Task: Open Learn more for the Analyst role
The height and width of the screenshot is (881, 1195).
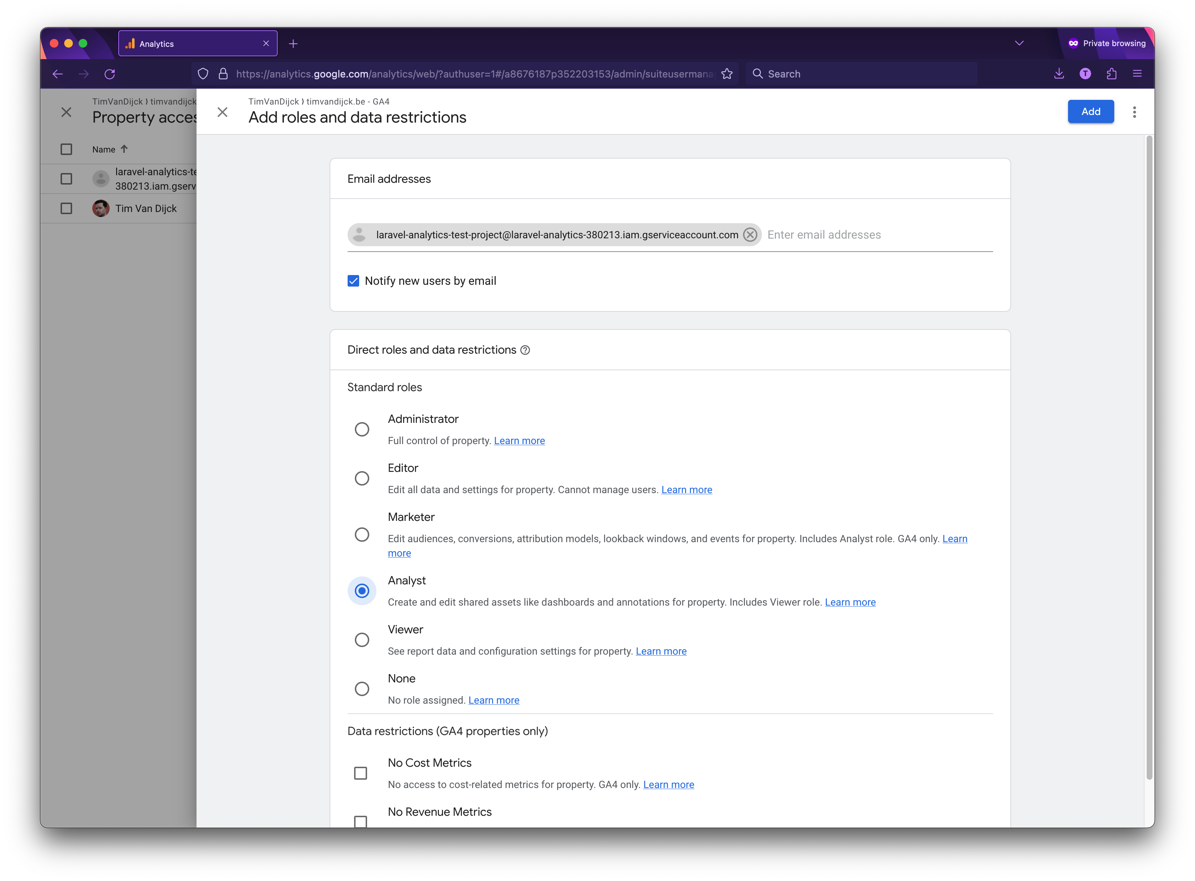Action: [x=850, y=602]
